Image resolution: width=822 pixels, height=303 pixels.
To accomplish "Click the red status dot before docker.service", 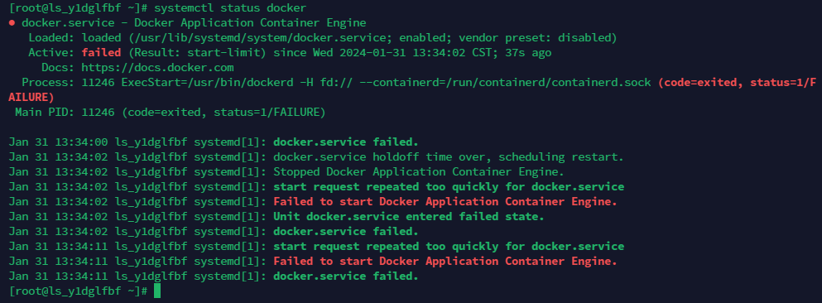I will tap(12, 23).
